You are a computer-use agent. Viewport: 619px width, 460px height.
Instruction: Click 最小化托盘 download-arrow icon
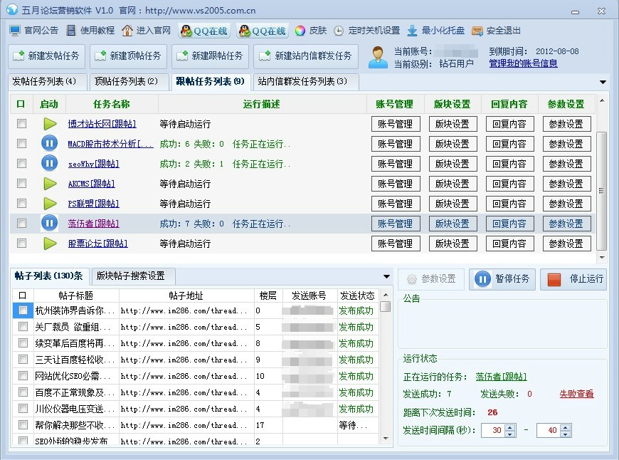tap(412, 31)
